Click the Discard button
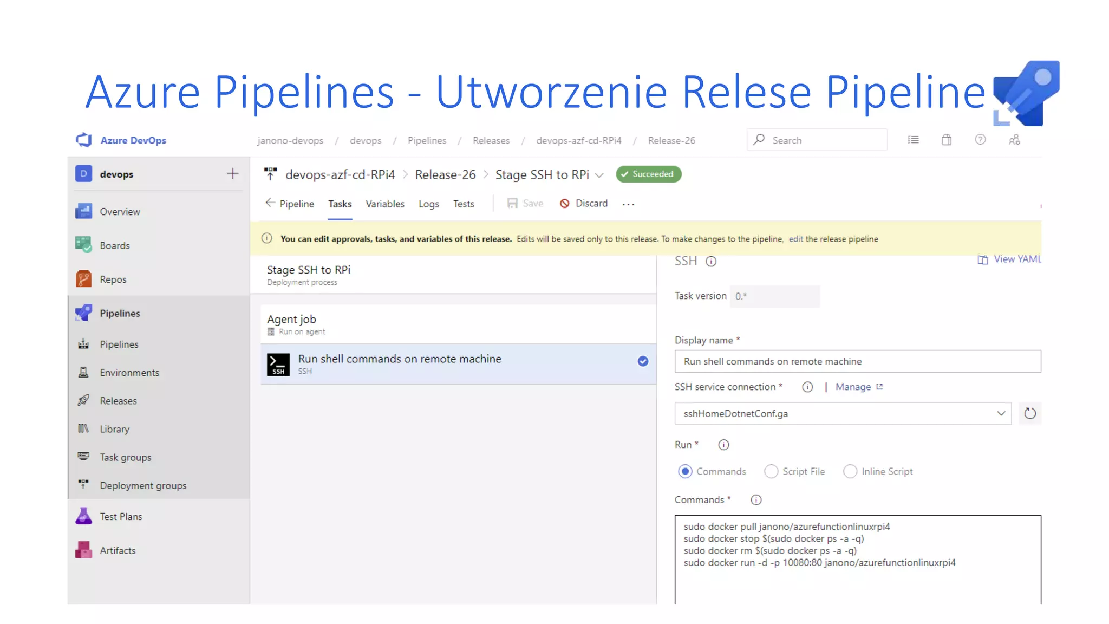Viewport: 1109px width, 624px height. [584, 203]
